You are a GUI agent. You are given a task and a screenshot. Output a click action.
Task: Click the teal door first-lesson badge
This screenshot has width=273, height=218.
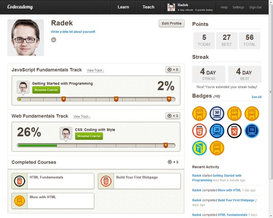point(200,148)
